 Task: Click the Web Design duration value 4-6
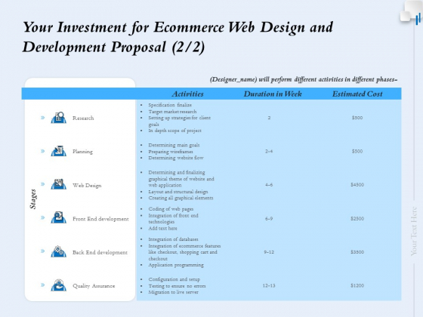(269, 185)
